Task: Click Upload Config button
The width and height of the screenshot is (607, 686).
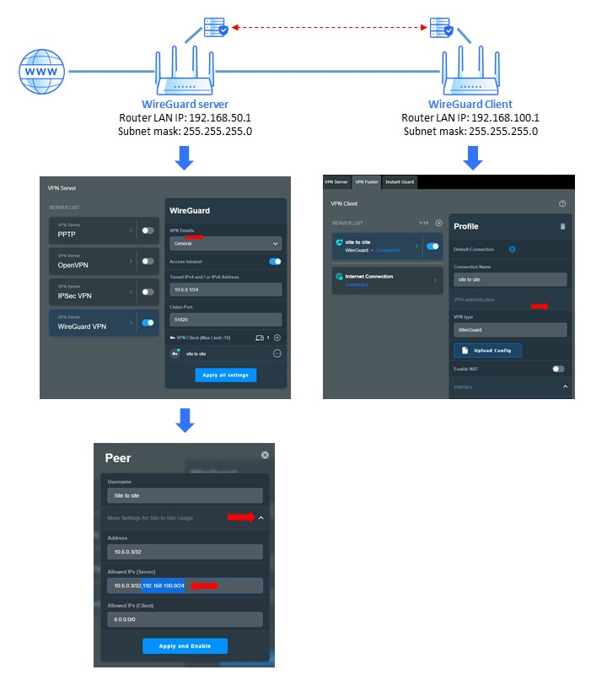Action: point(487,350)
